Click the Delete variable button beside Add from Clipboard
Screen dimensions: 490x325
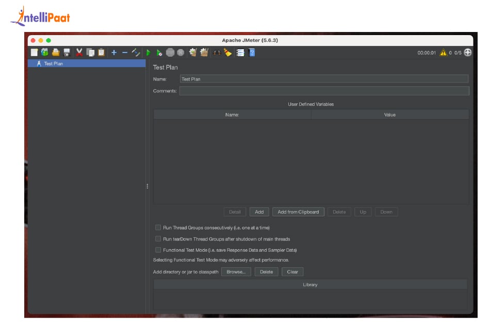point(339,212)
